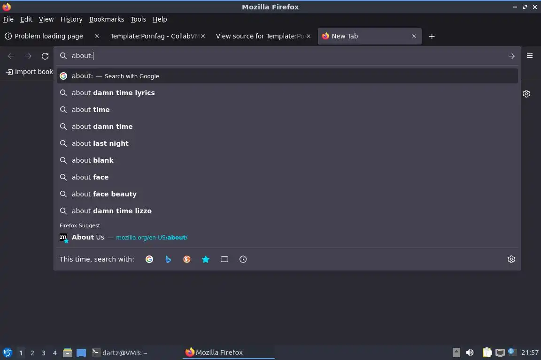Screen dimensions: 541x360
Task: Pick the 'about damn time' suggestion
Action: pyautogui.click(x=287, y=127)
